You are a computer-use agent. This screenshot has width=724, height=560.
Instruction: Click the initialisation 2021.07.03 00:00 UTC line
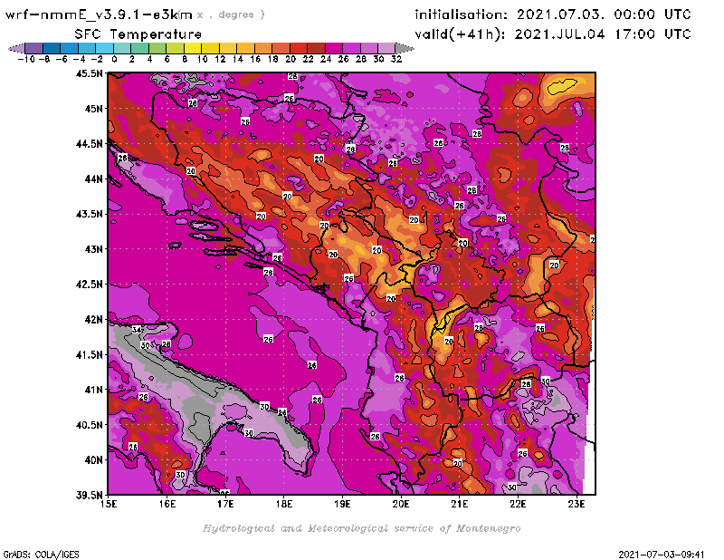(553, 14)
